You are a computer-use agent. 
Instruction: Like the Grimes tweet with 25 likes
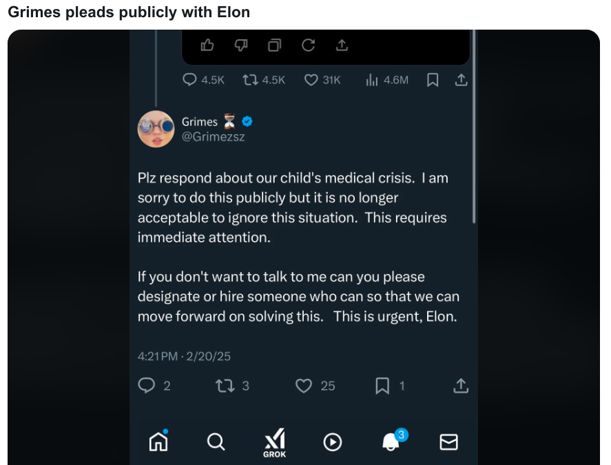click(315, 386)
